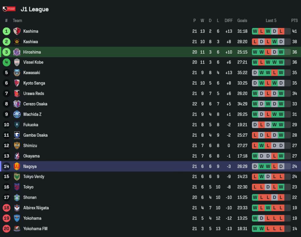301x237 pixels.
Task: Click Kashima club crest icon
Action: (x=17, y=31)
